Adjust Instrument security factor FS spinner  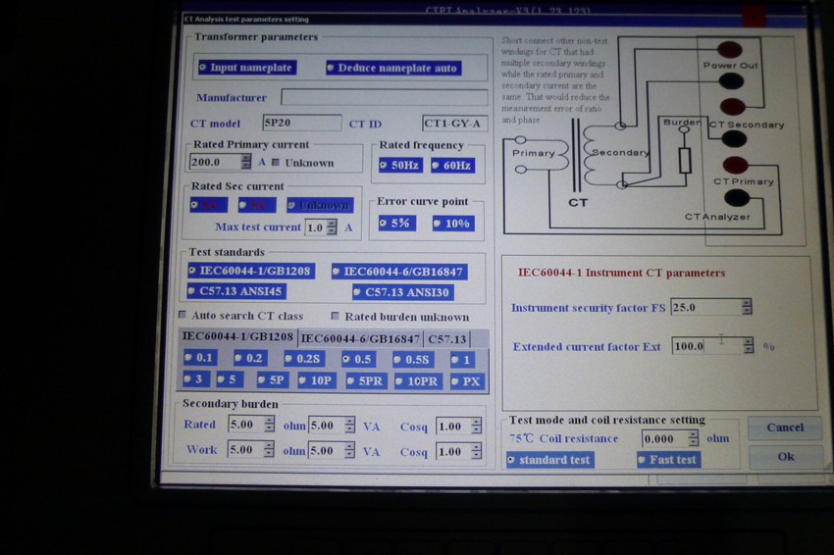(x=747, y=307)
